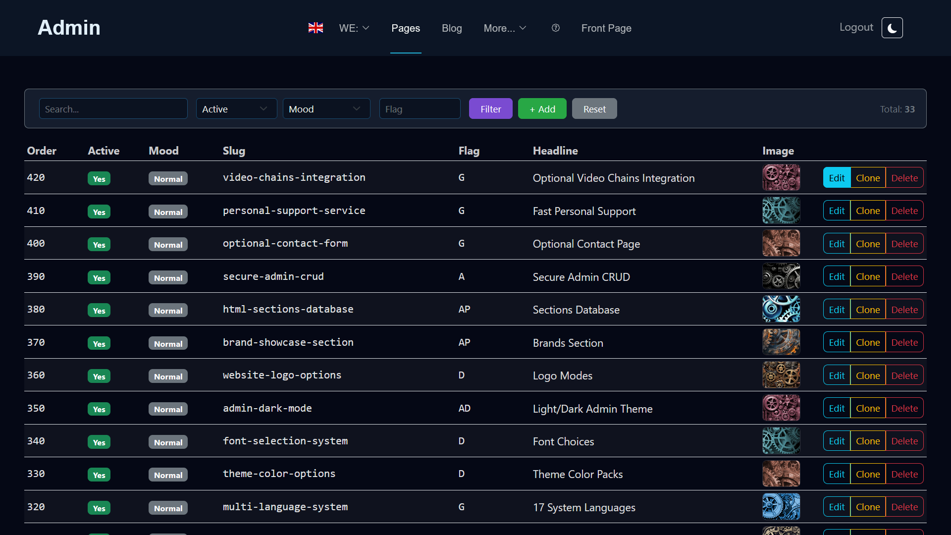
Task: Select the headline Light/Dark Admin Theme
Action: [592, 409]
